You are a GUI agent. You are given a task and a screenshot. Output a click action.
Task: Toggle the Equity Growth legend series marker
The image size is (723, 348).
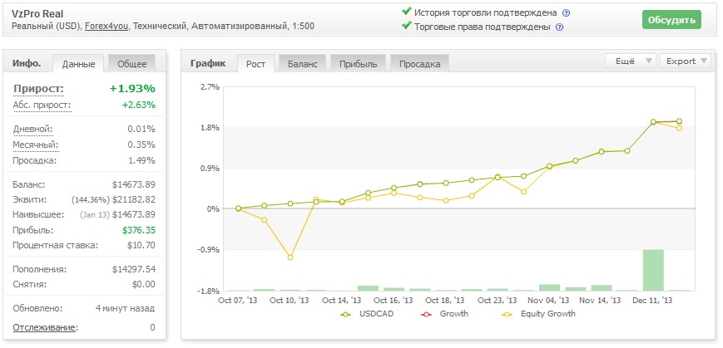click(x=506, y=315)
